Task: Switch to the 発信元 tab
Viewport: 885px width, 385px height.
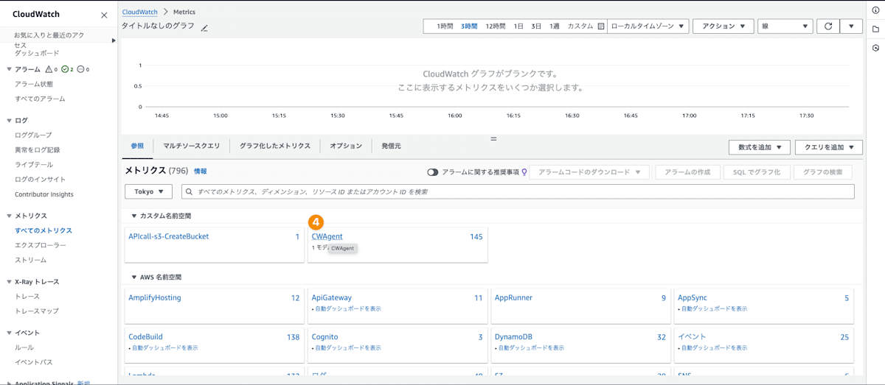Action: [x=391, y=146]
